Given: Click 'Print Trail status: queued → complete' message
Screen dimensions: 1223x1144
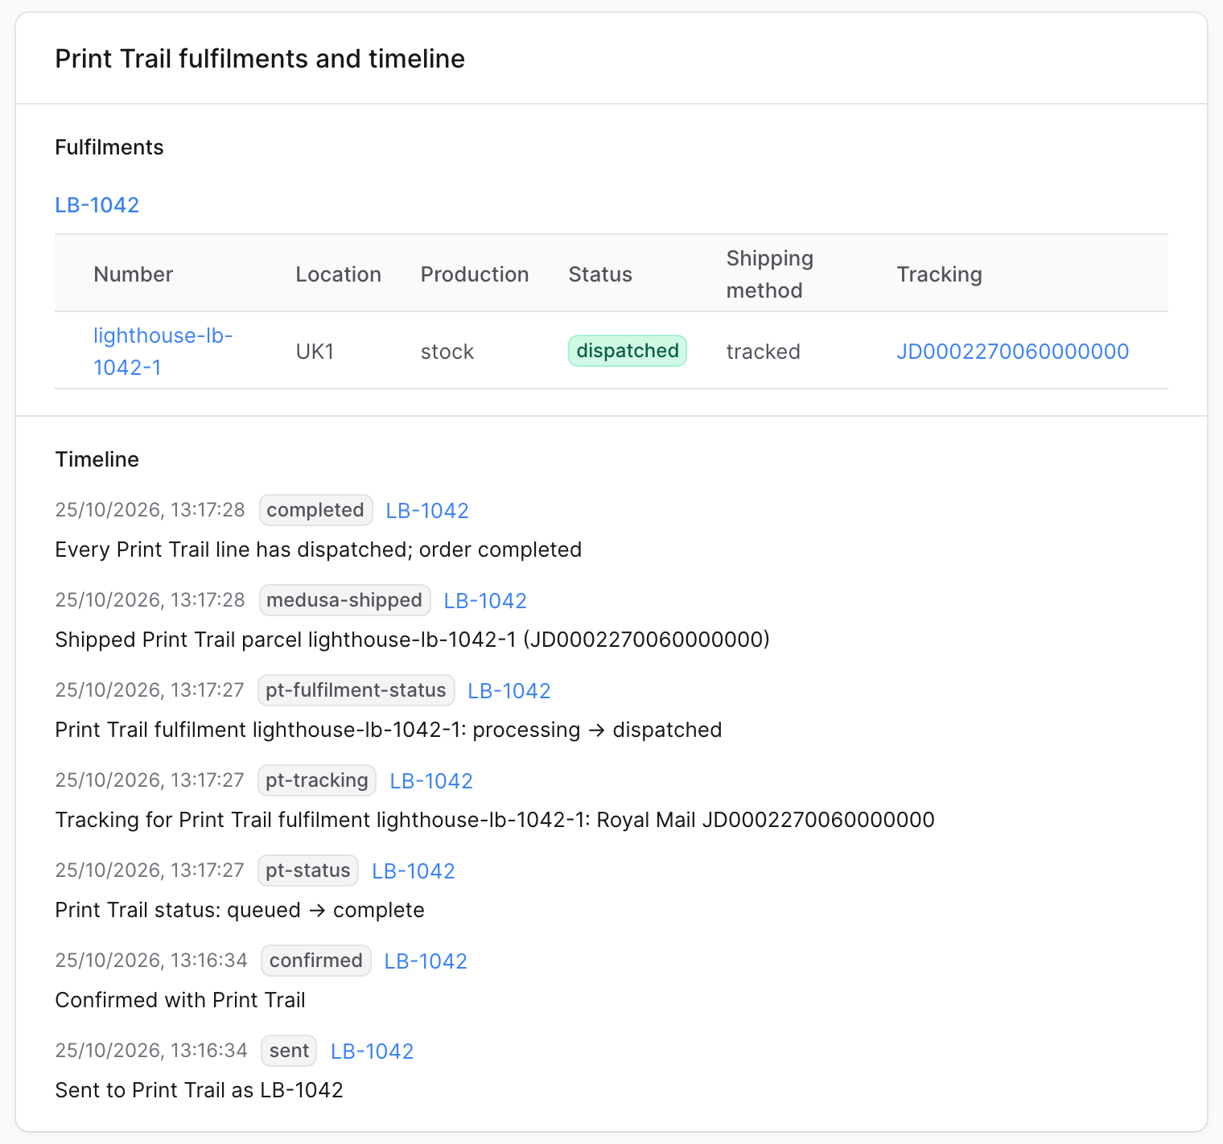Looking at the screenshot, I should [240, 910].
